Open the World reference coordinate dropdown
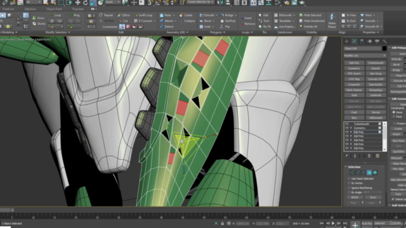 113,3
